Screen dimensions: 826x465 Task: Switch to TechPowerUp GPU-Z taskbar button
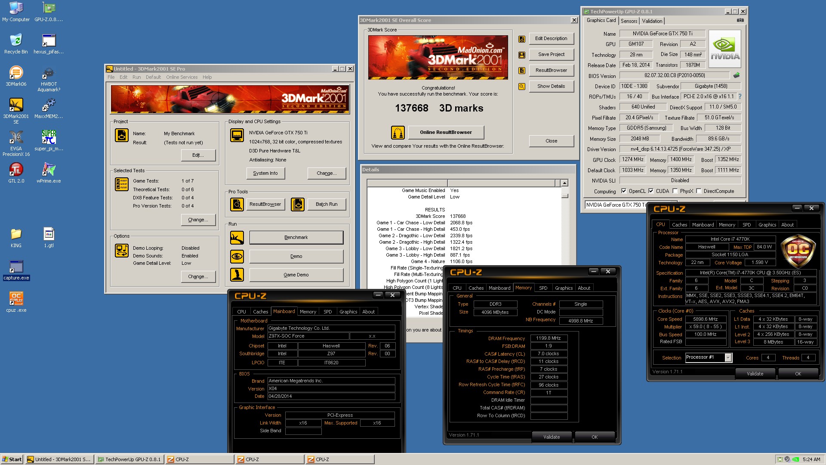[x=129, y=459]
